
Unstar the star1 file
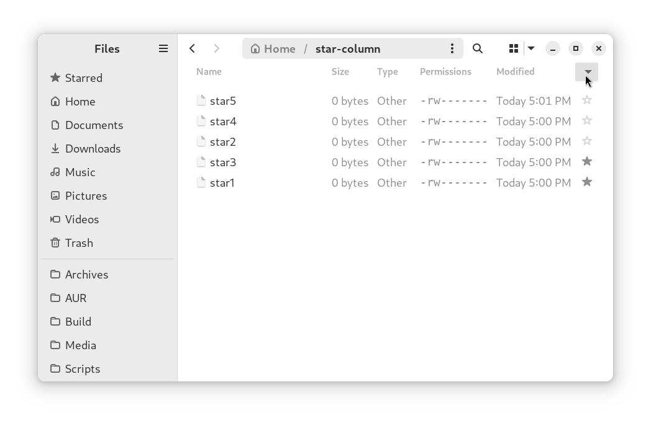point(586,182)
